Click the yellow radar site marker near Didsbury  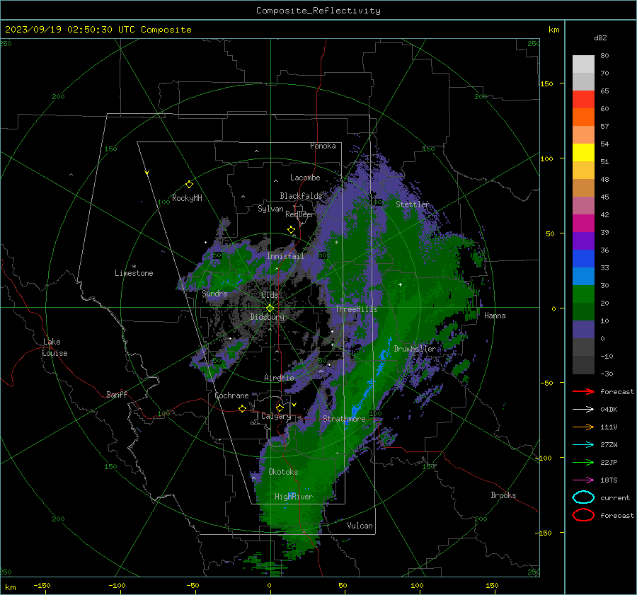270,308
